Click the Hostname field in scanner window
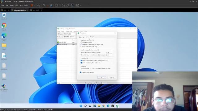The height and width of the screenshot is (111, 198). pos(69,37)
